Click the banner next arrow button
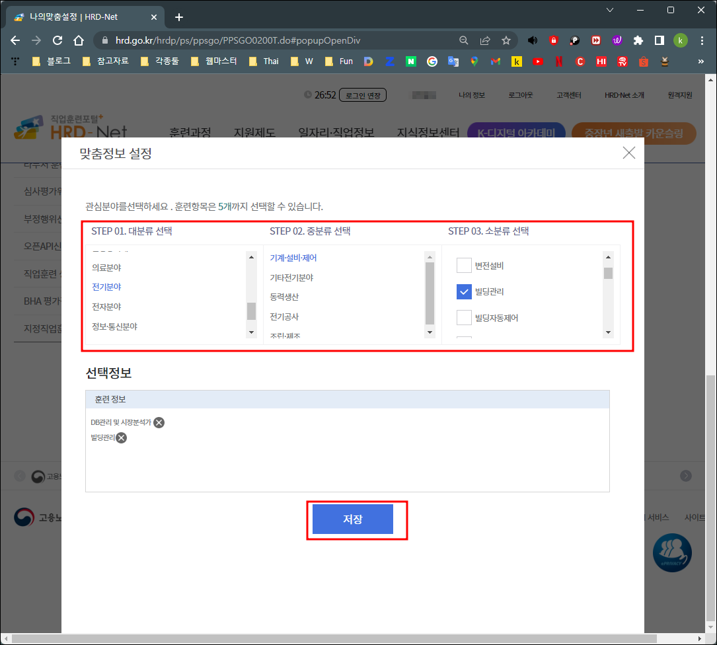 (685, 476)
